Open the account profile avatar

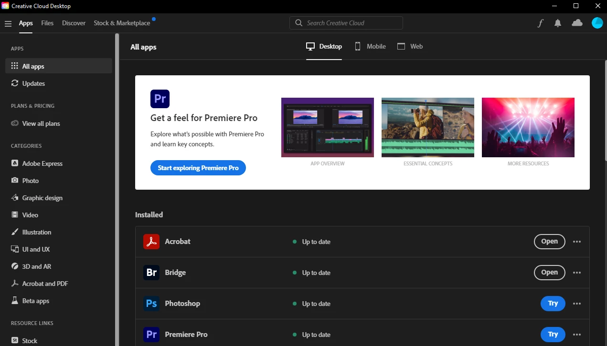597,23
